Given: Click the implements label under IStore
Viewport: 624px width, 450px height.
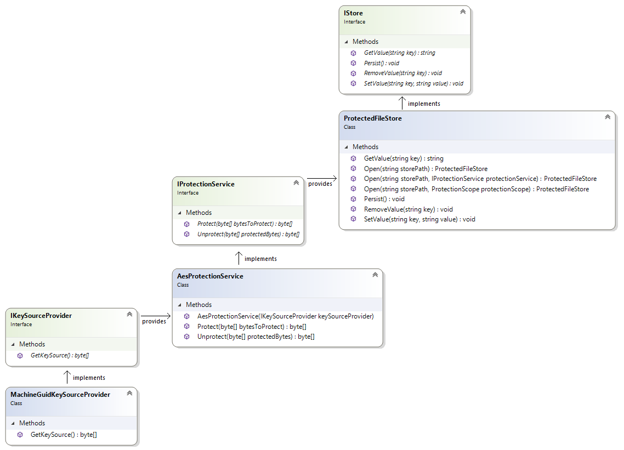Looking at the screenshot, I should (424, 104).
